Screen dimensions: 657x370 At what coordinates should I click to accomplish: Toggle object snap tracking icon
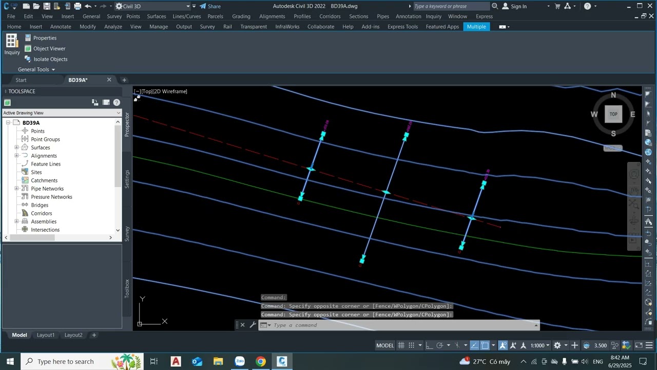(x=475, y=345)
